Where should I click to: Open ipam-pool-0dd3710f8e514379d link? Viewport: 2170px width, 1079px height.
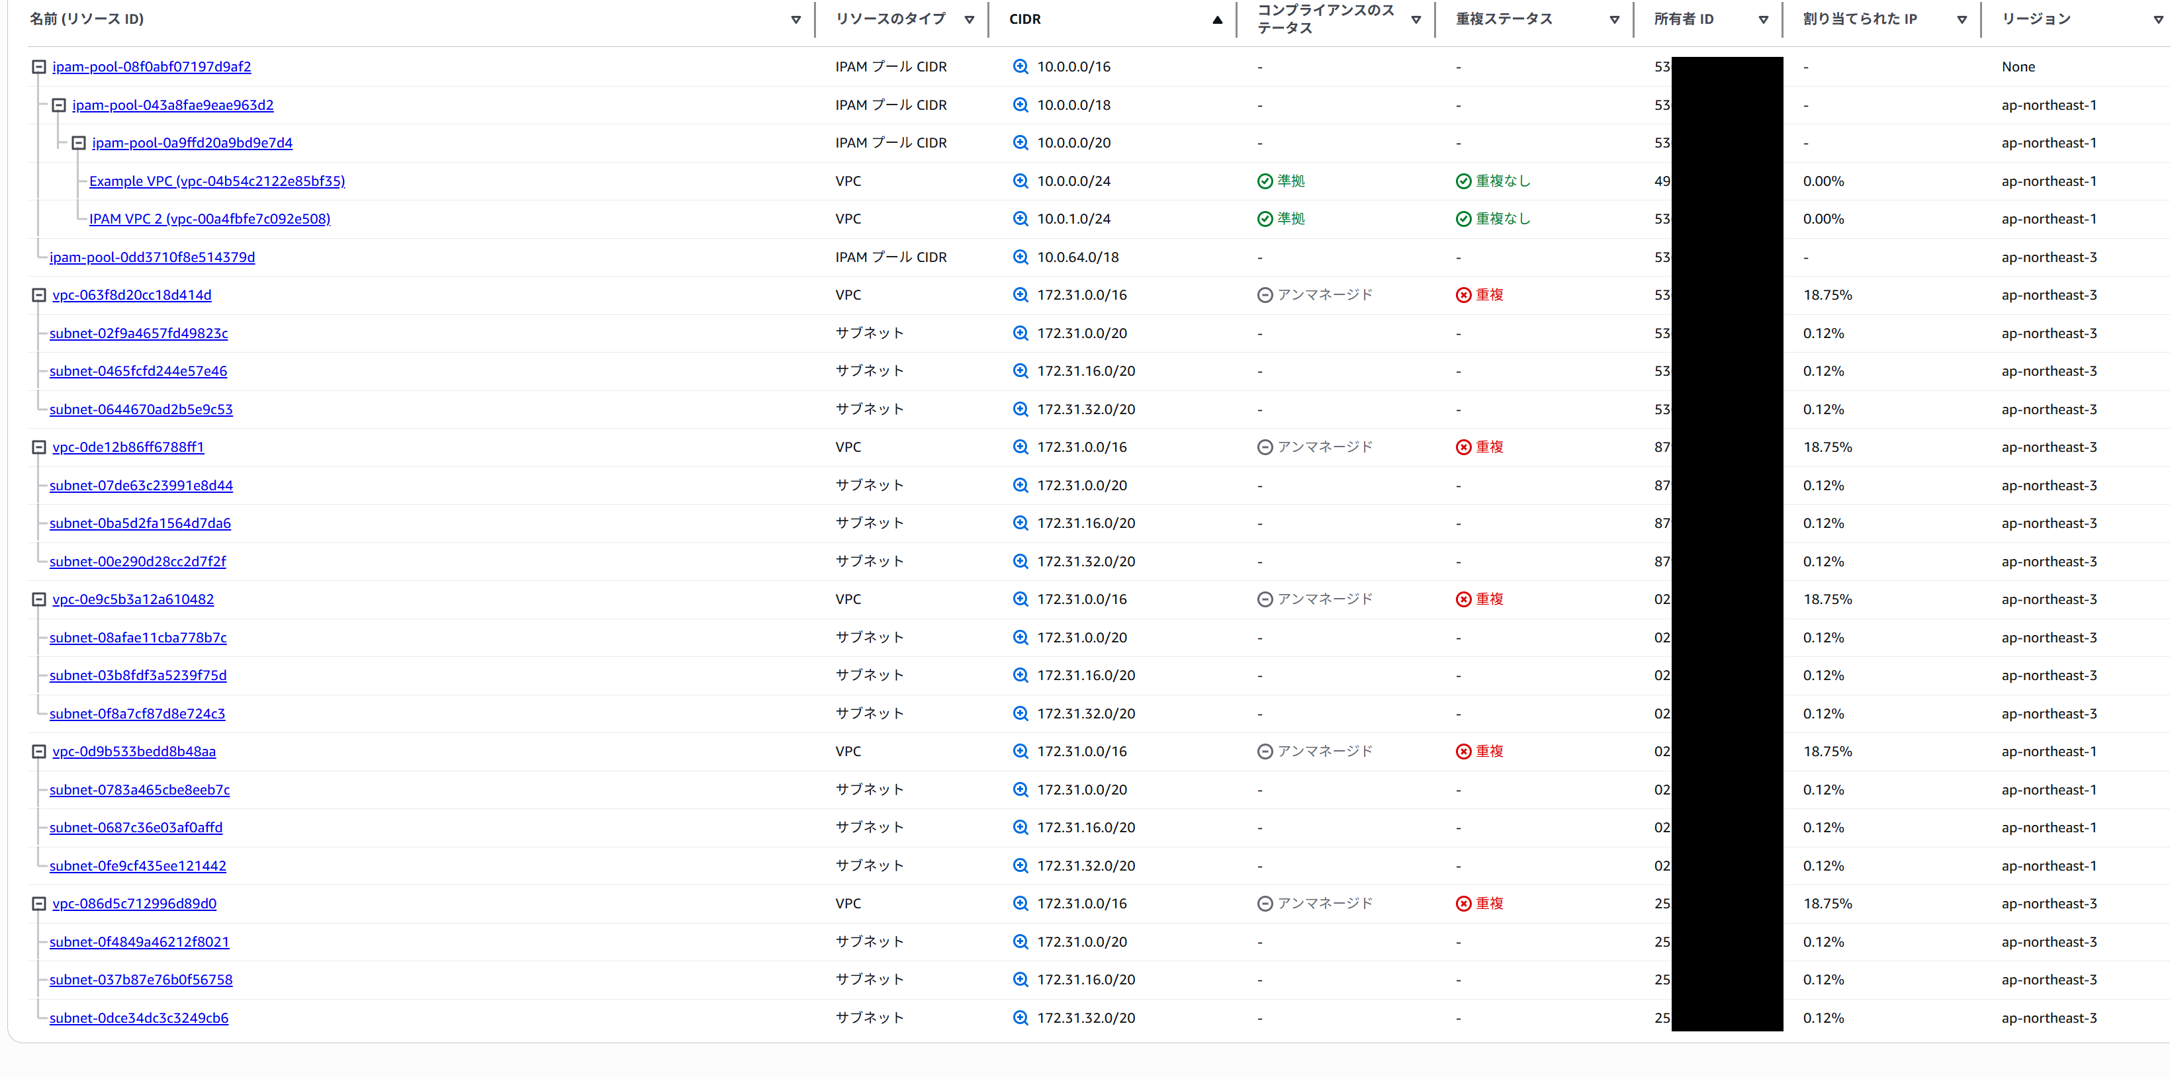point(152,257)
